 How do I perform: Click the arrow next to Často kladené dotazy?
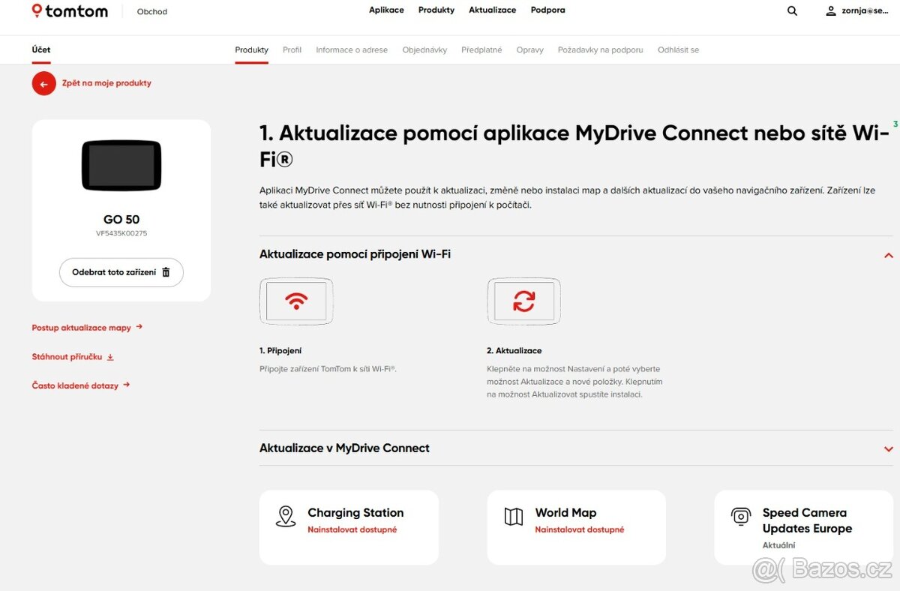click(x=126, y=385)
